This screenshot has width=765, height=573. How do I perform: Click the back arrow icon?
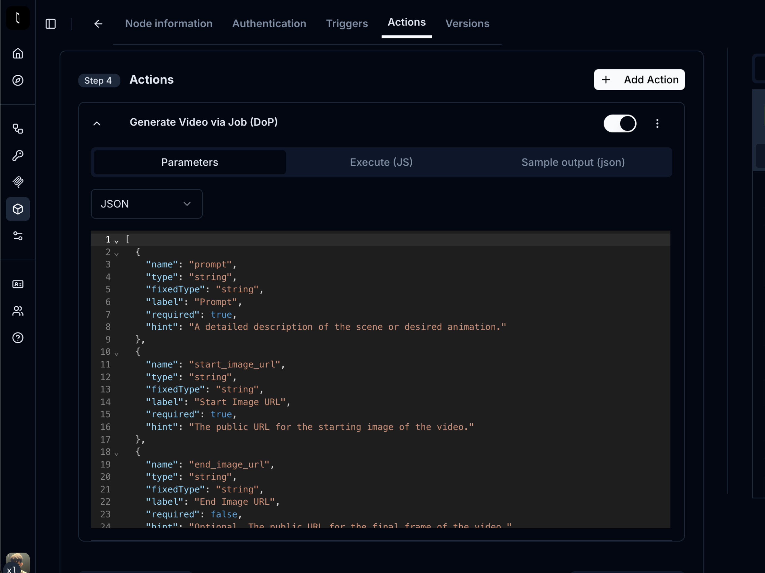[x=98, y=24]
